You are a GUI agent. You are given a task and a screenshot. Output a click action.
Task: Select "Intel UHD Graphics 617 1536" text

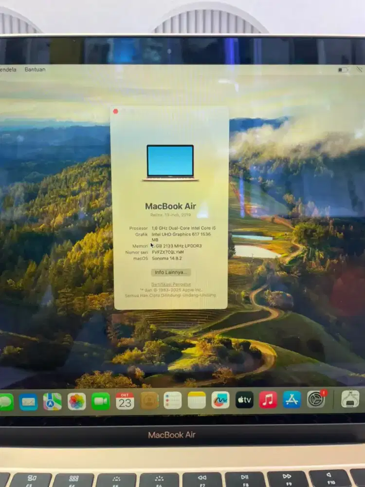coord(181,234)
